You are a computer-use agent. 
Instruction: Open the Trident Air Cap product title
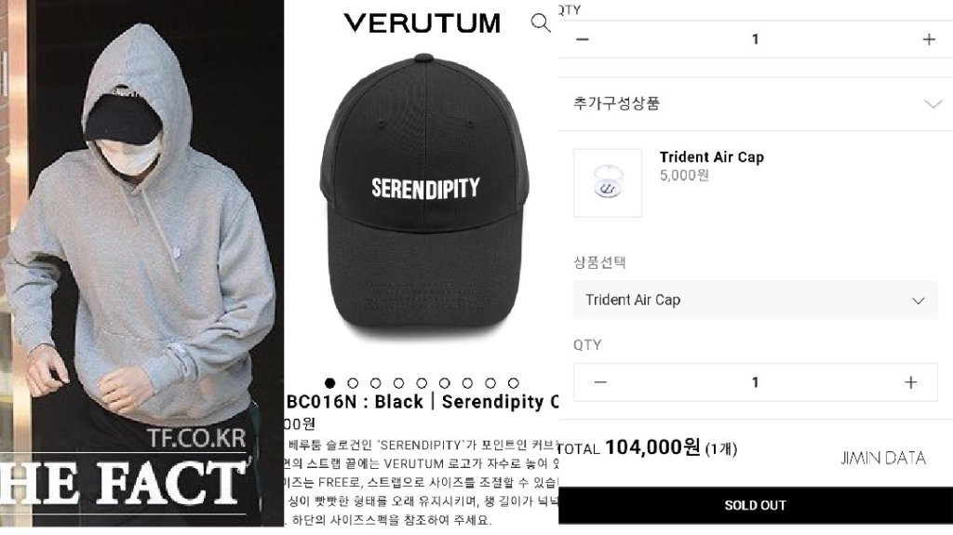tap(712, 157)
